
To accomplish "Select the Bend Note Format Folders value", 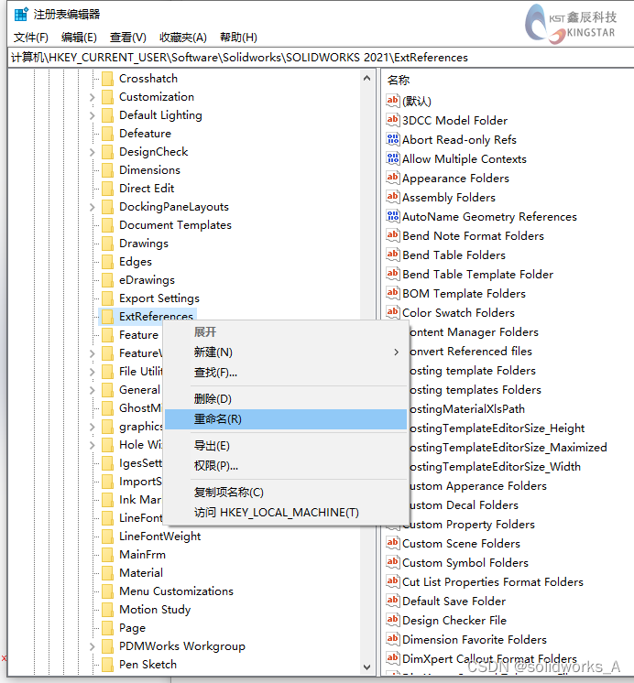I will tap(473, 235).
